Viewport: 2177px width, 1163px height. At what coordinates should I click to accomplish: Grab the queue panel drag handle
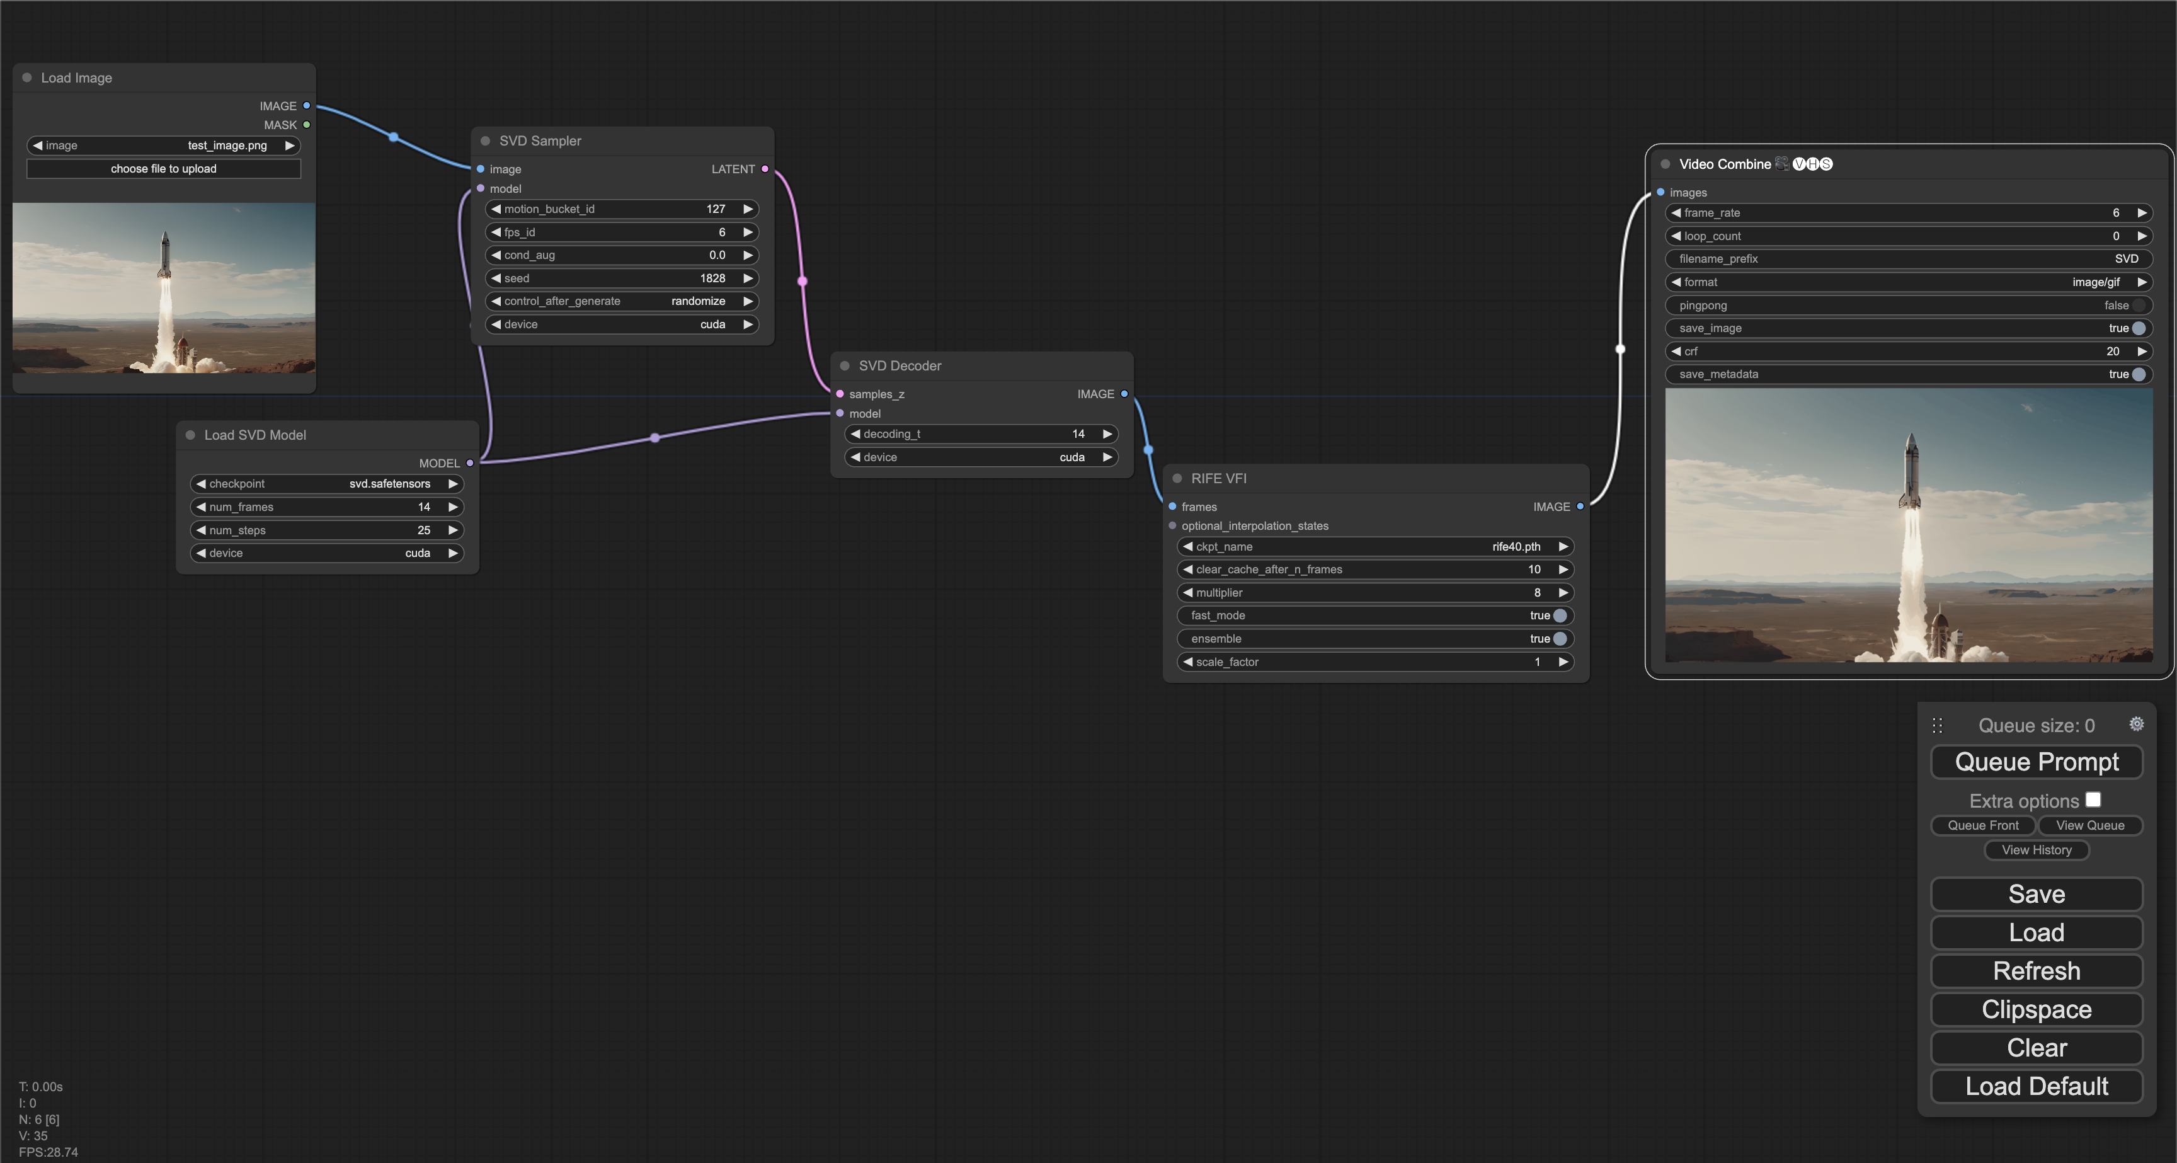pos(1937,725)
